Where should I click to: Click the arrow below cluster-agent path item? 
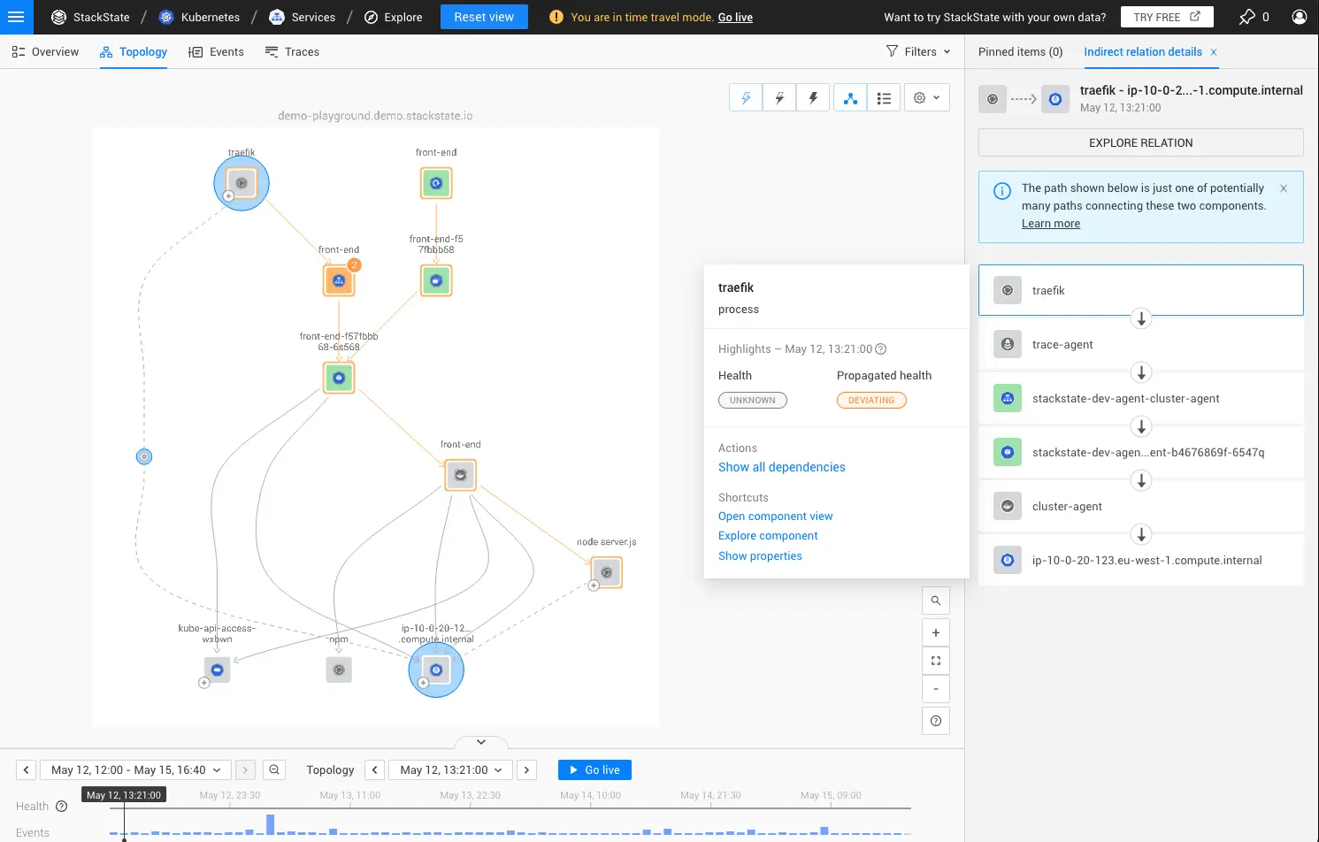(1141, 534)
